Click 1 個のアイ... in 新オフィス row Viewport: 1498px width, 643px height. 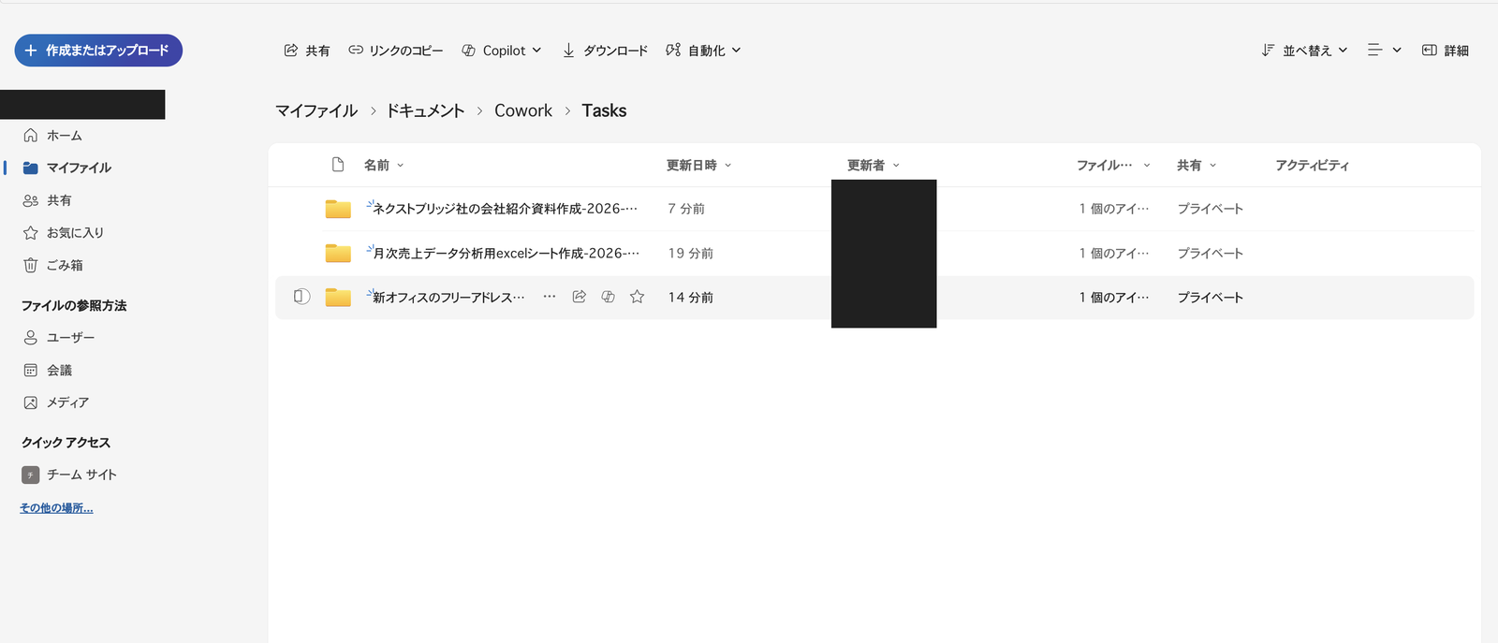tap(1113, 297)
